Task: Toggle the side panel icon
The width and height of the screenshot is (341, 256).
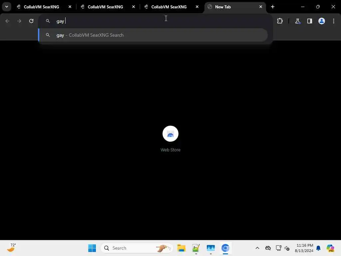Action: [x=310, y=21]
